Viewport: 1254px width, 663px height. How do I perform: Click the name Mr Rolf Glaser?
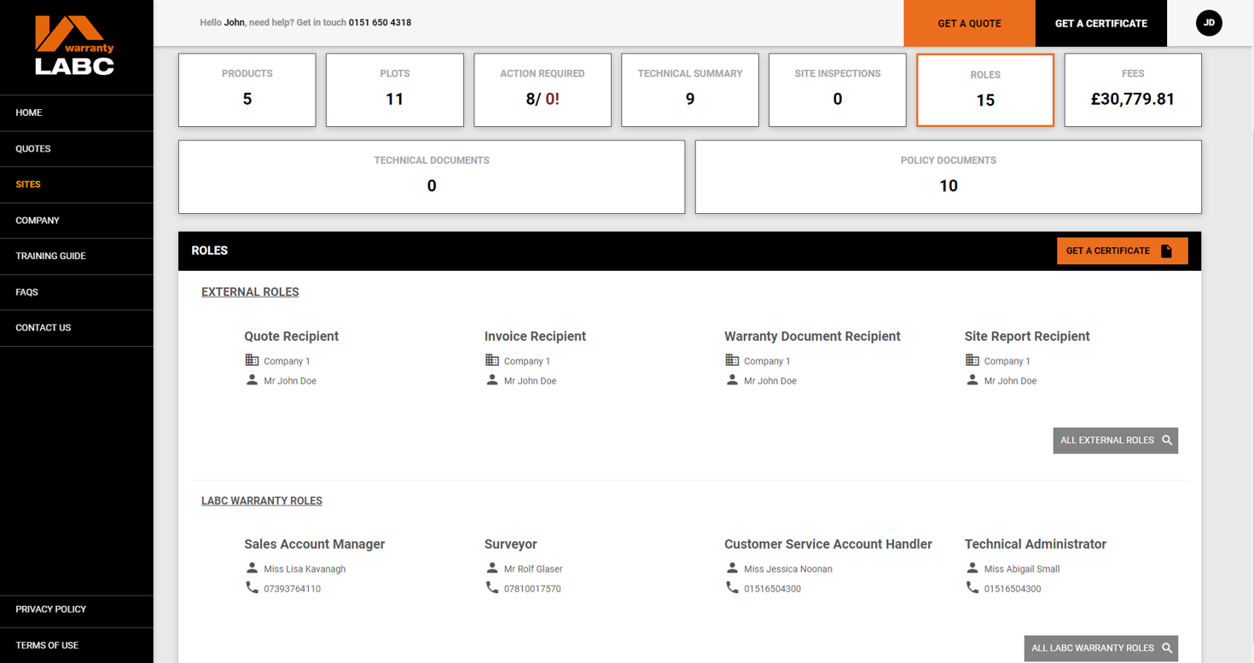pyautogui.click(x=533, y=569)
